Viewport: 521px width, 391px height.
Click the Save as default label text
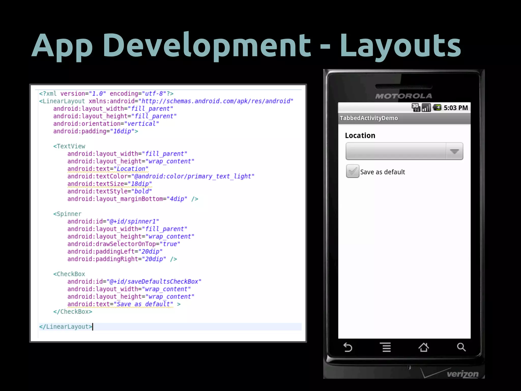[382, 172]
